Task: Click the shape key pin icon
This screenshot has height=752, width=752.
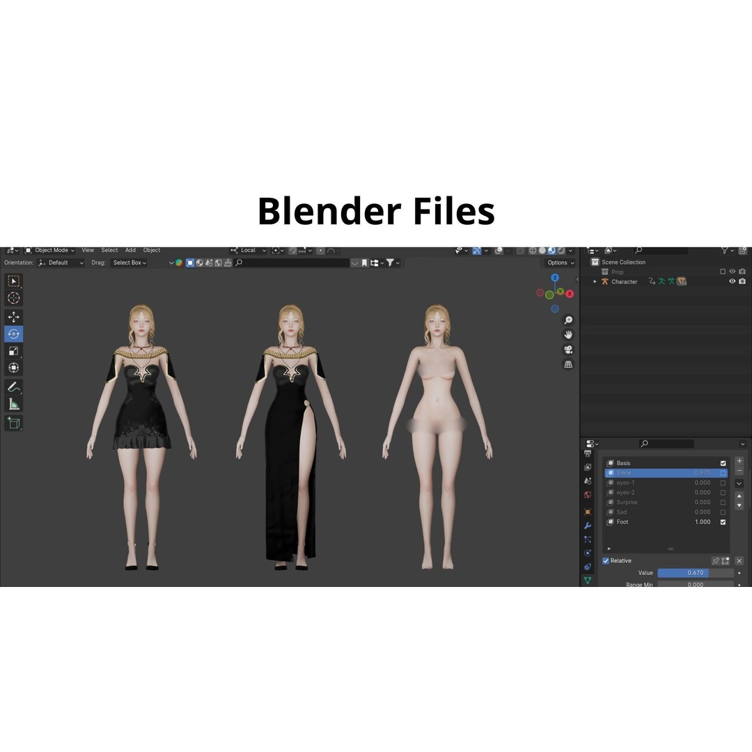Action: 716,561
